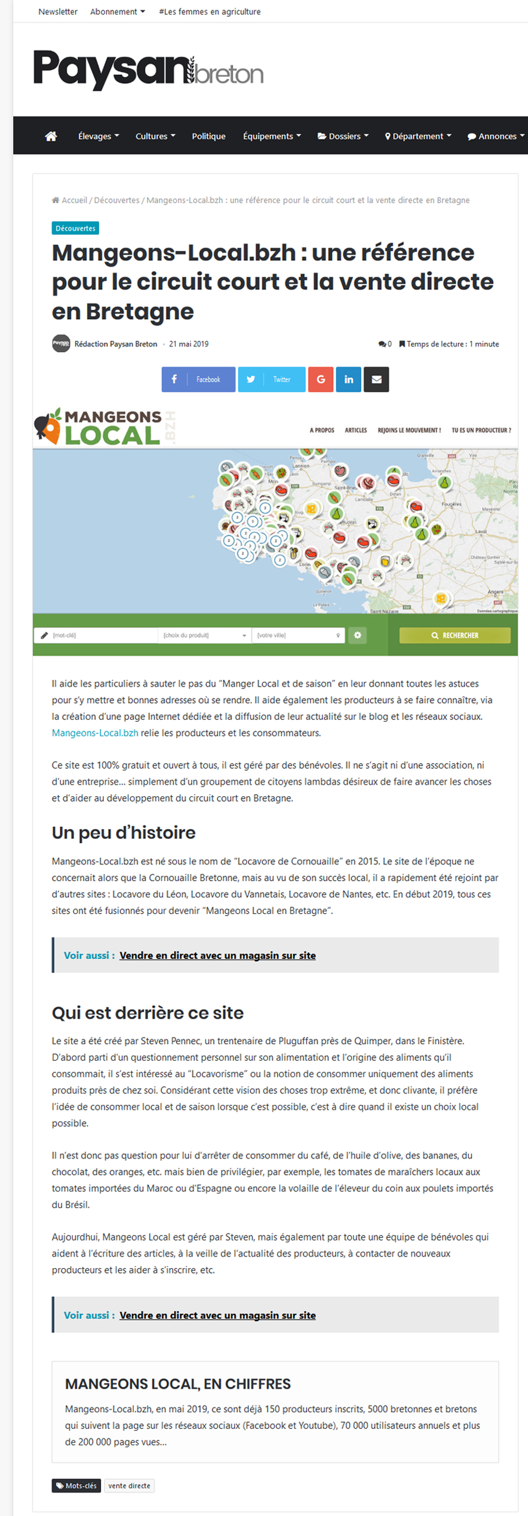Open Newsletter in top bar
Image resolution: width=528 pixels, height=1516 pixels.
pos(58,11)
